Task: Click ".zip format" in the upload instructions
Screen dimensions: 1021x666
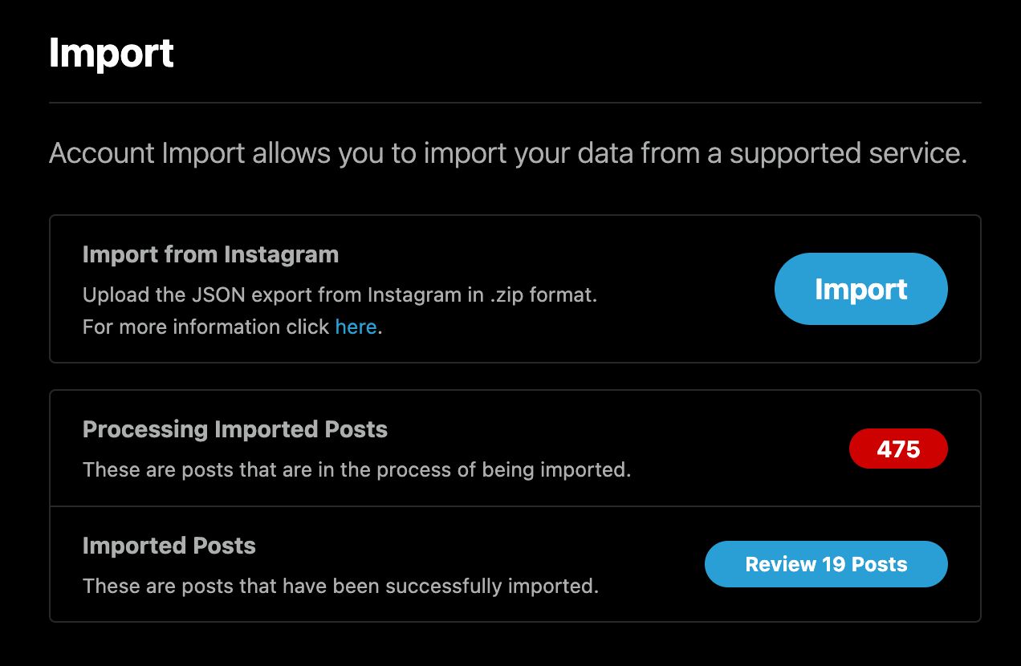Action: click(x=543, y=294)
